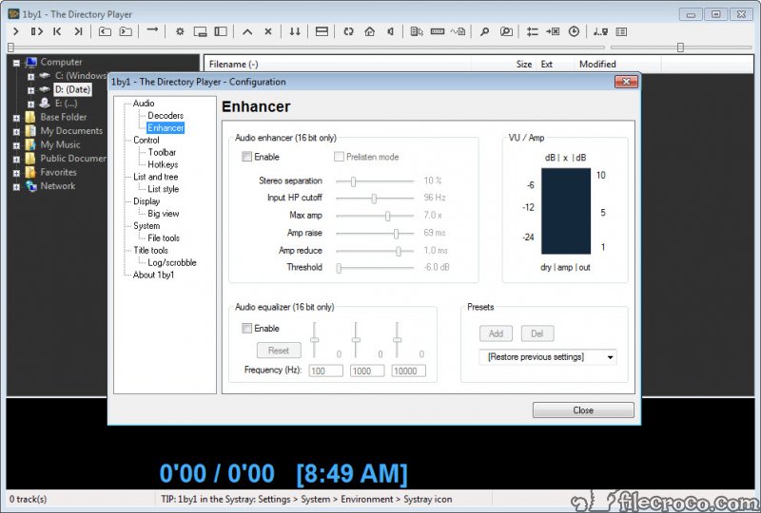Click the small window view icon
761x513 pixels.
tap(200, 31)
